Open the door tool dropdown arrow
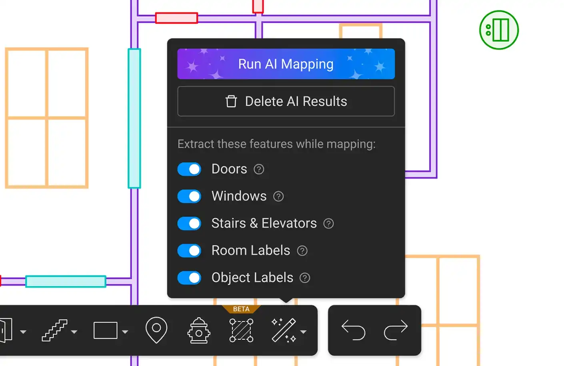This screenshot has height=366, width=564. (24, 332)
